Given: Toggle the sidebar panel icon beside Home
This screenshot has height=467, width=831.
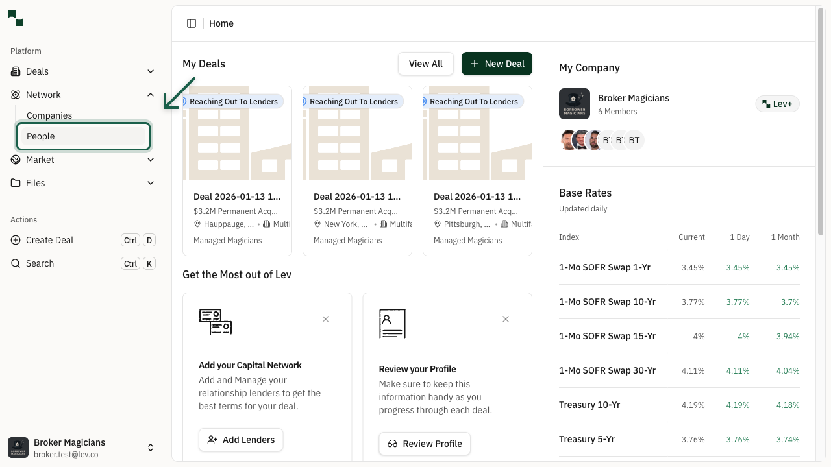Looking at the screenshot, I should pos(192,23).
